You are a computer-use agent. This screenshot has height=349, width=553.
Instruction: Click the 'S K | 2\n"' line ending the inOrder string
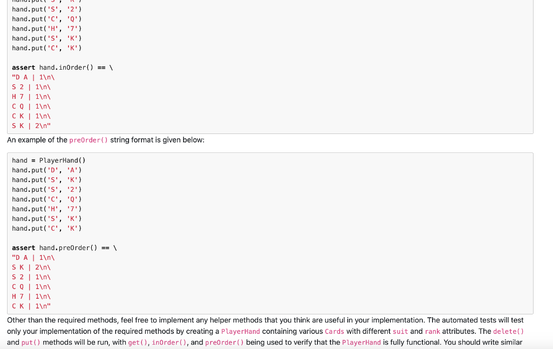[x=31, y=126]
